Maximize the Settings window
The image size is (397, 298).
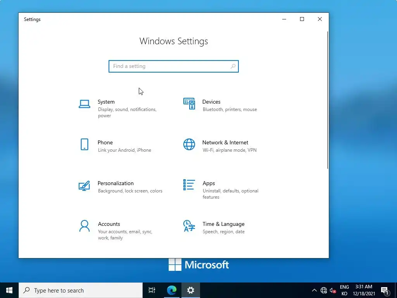302,19
